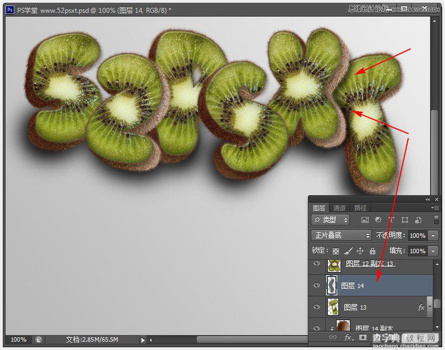Click layers list scroll down arrow
This screenshot has height=350, width=445.
point(437,327)
